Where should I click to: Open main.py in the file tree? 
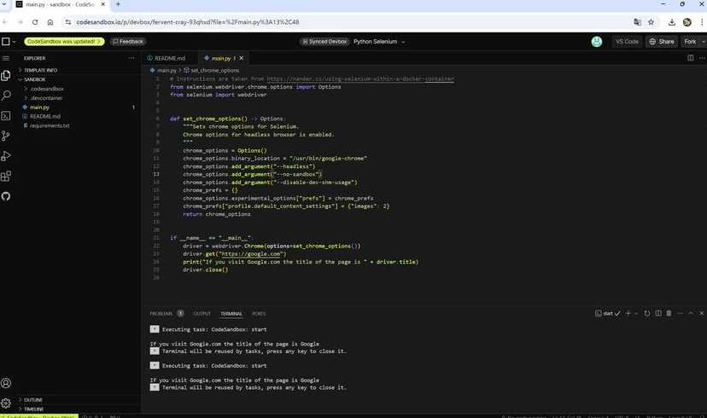pyautogui.click(x=39, y=107)
